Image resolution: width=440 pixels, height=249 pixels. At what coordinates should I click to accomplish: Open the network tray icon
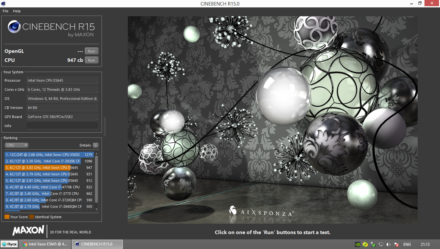click(x=381, y=244)
